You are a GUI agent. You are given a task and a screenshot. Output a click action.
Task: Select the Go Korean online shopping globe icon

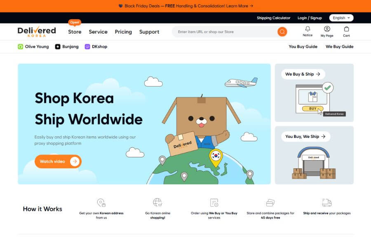(x=157, y=202)
